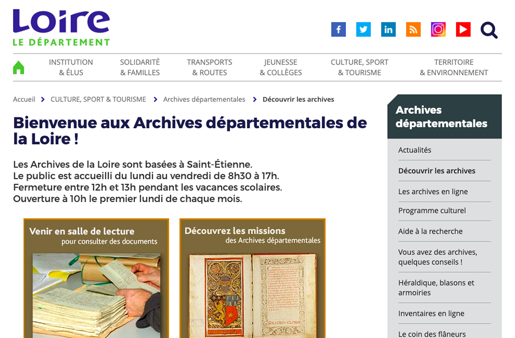This screenshot has height=338, width=515.
Task: Open the Territoire & Environnement menu
Action: click(x=454, y=67)
